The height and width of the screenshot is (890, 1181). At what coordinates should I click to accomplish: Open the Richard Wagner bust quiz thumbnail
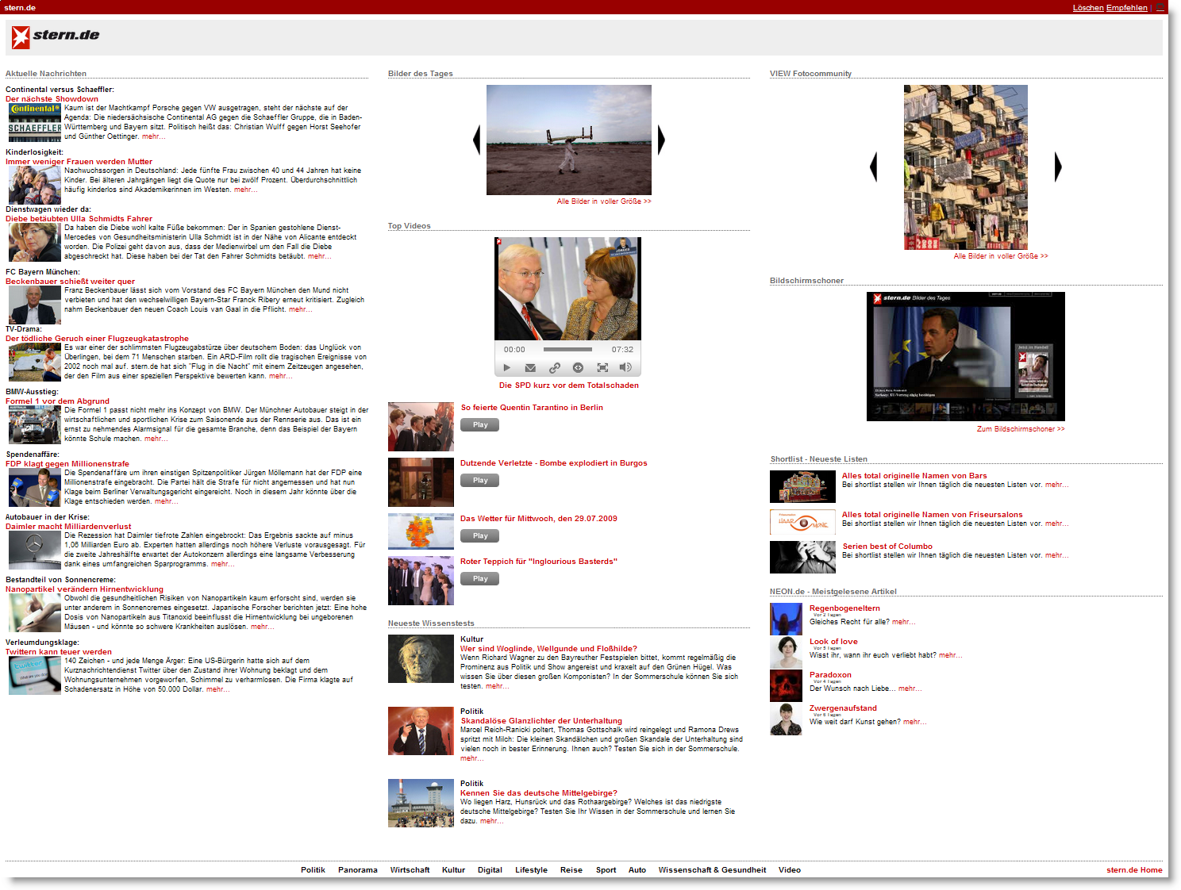coord(421,658)
